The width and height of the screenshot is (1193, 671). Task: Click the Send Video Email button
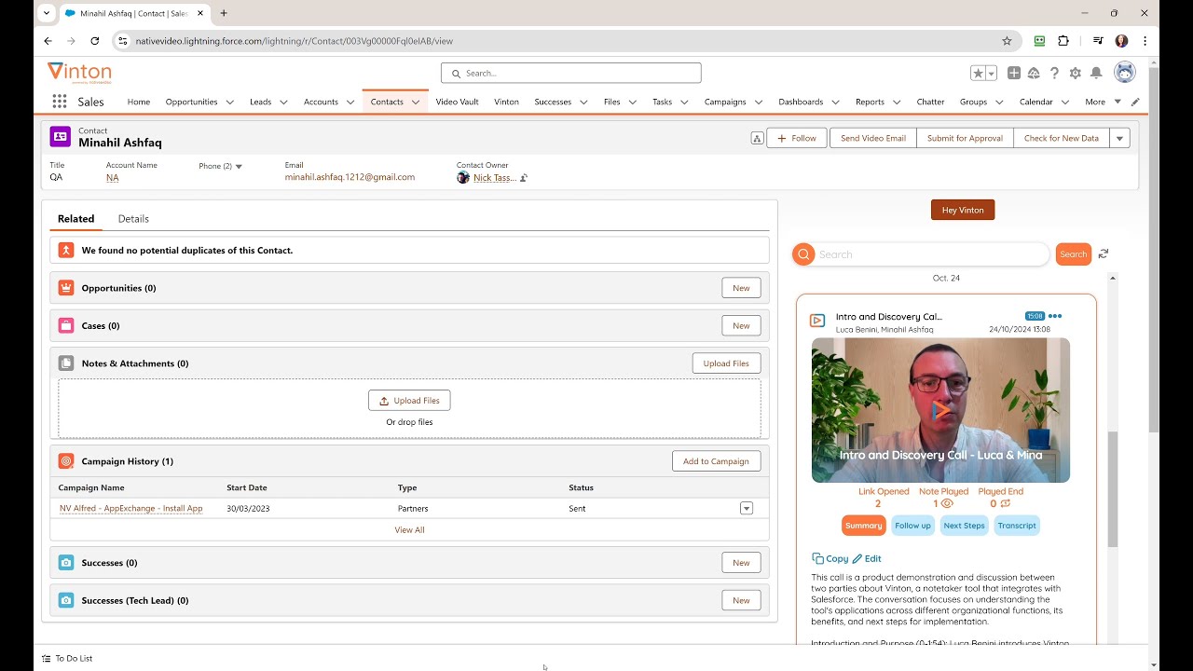click(x=873, y=138)
